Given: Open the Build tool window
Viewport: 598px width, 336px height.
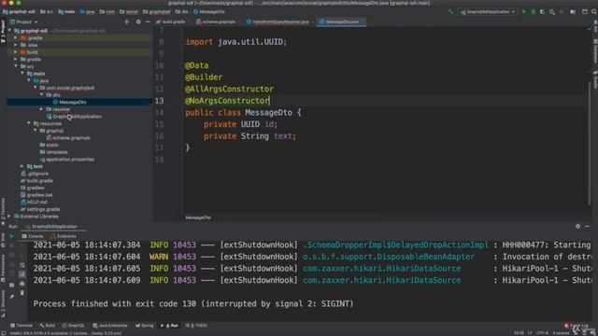Looking at the screenshot, I should [48, 326].
